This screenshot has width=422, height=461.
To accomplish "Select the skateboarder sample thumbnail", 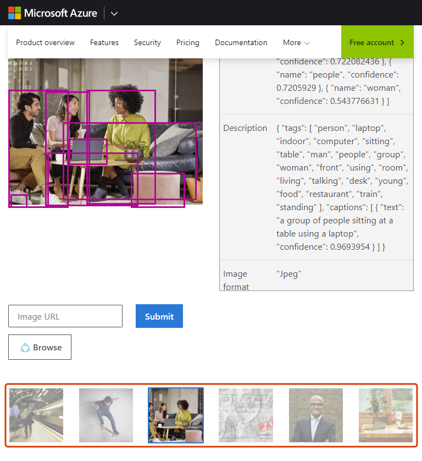I will click(x=106, y=415).
